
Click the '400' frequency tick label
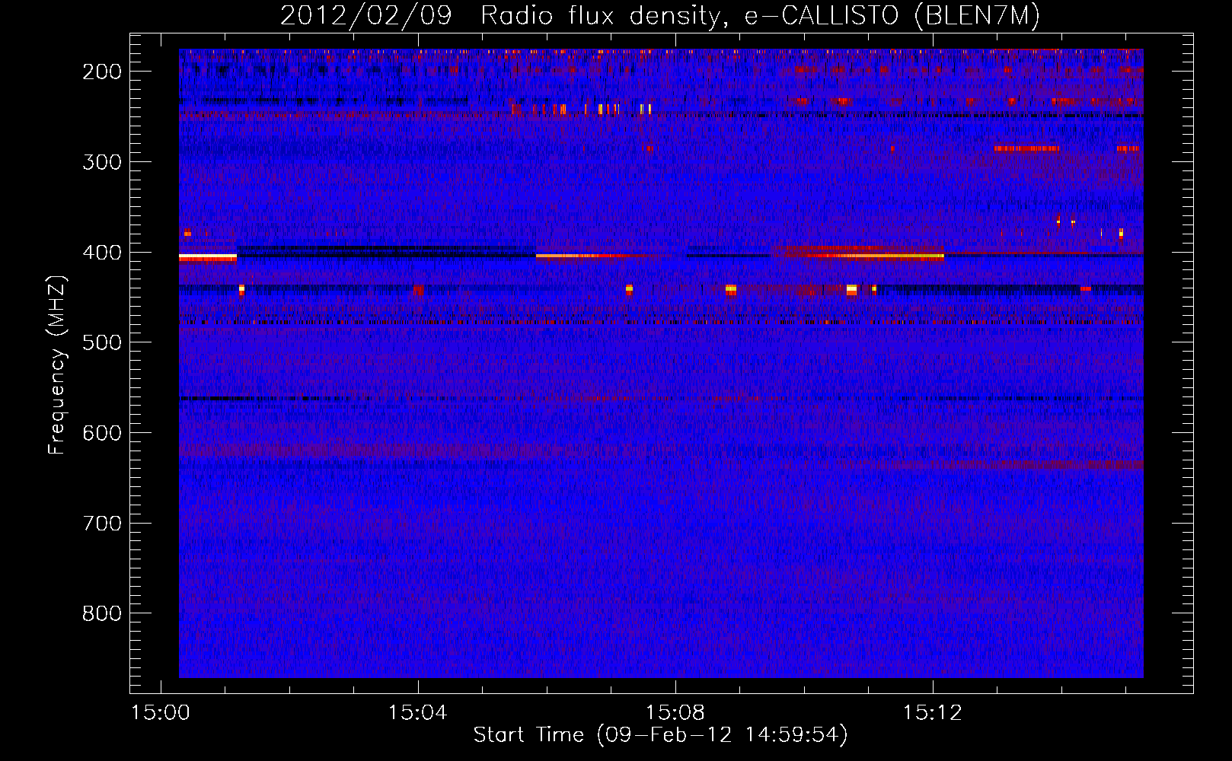(x=102, y=253)
